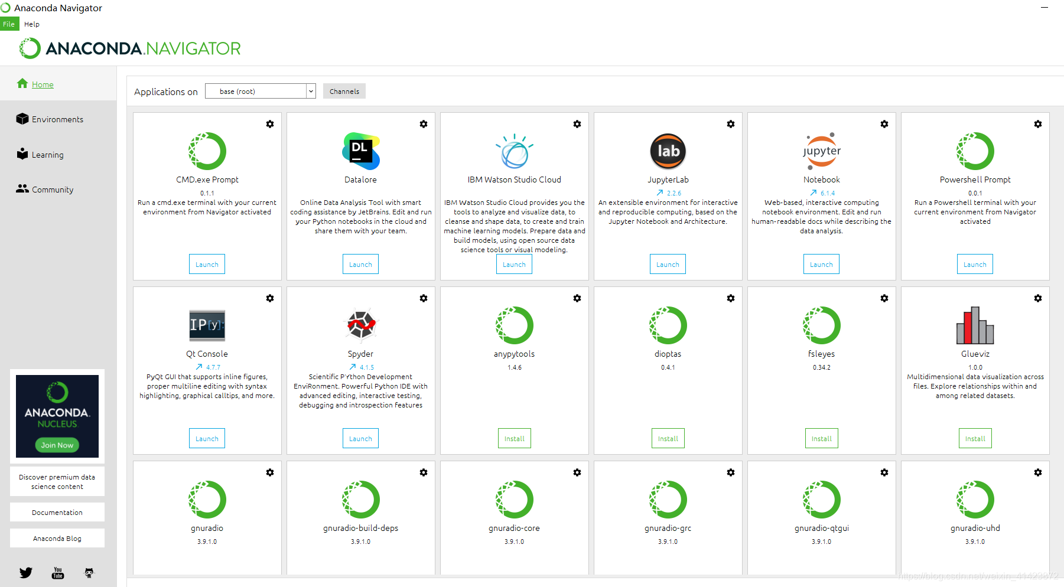1064x587 pixels.
Task: Launch Jupyter Notebook
Action: click(x=822, y=264)
